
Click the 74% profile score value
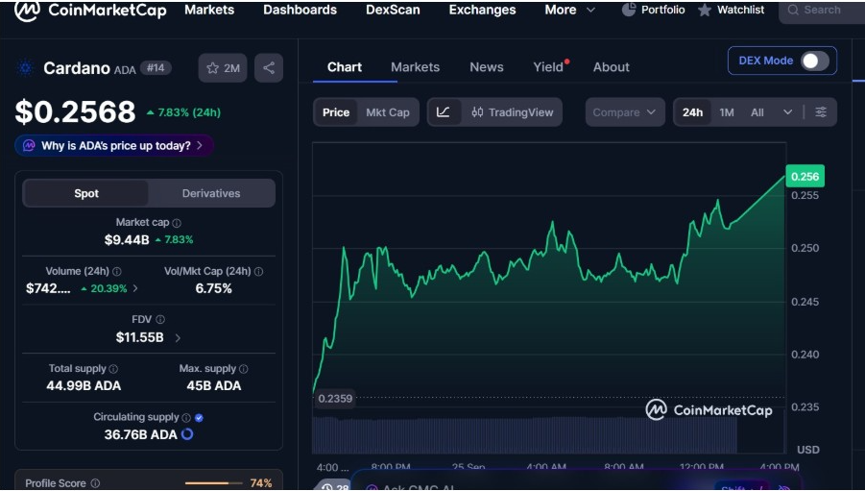click(x=261, y=483)
